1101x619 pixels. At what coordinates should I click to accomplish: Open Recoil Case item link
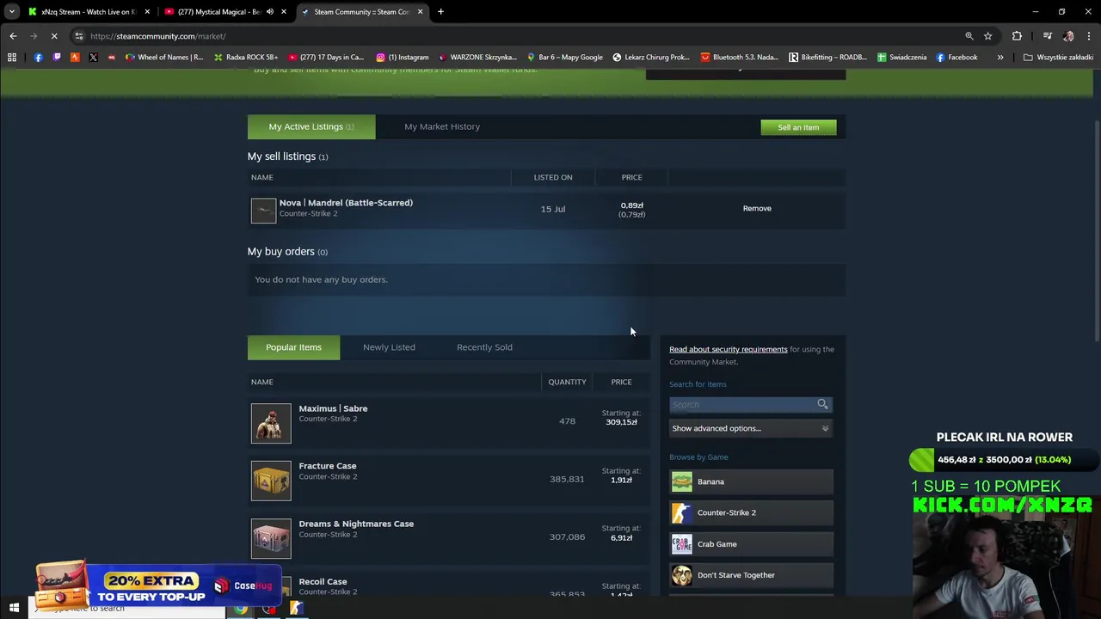tap(323, 582)
